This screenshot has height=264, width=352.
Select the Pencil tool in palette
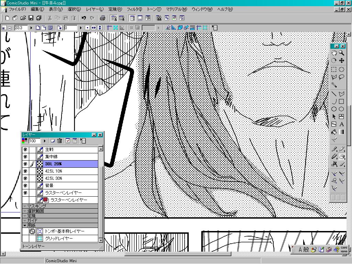point(341,148)
